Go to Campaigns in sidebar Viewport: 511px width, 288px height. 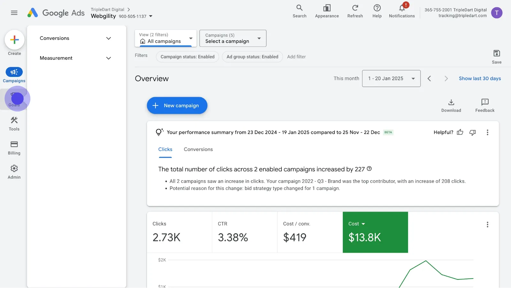pyautogui.click(x=14, y=75)
